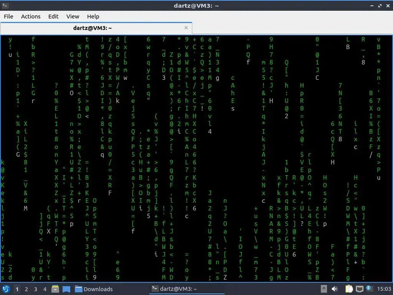Open the clipboard manager tray icon
Screen dimensions: 393x295
click(349, 289)
